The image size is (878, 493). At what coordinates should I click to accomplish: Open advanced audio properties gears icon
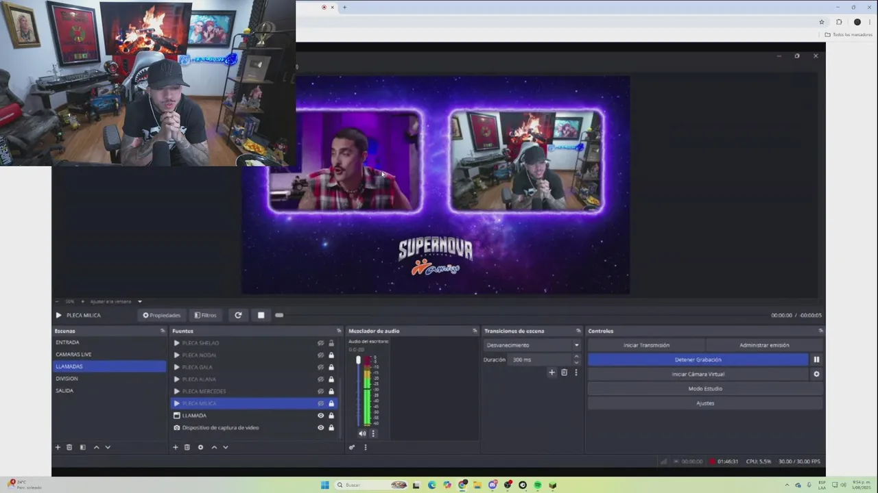pyautogui.click(x=352, y=447)
